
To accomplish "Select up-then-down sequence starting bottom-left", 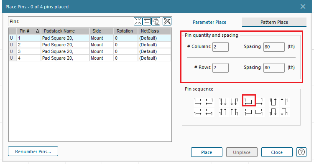I will pos(273,112).
